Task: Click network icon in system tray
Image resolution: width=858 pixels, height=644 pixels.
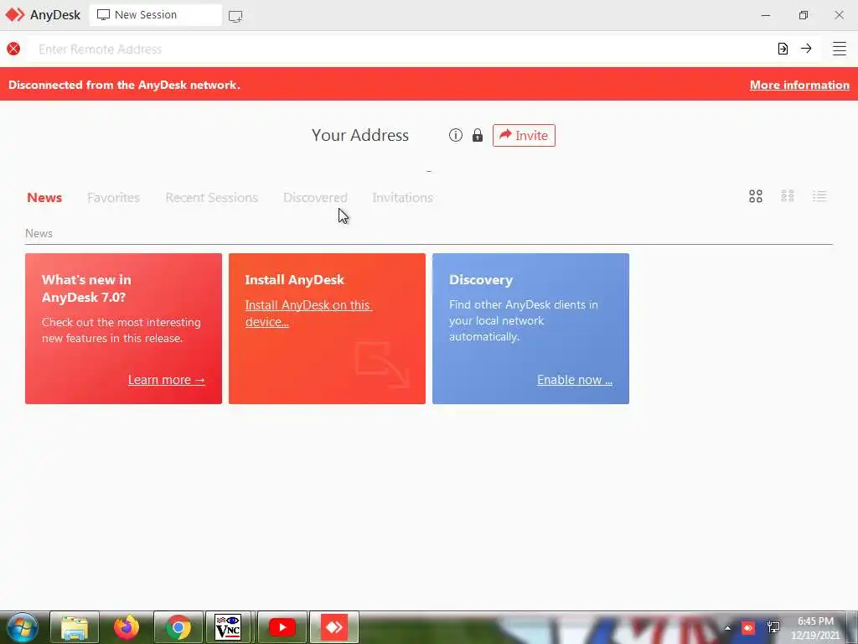Action: pyautogui.click(x=773, y=627)
